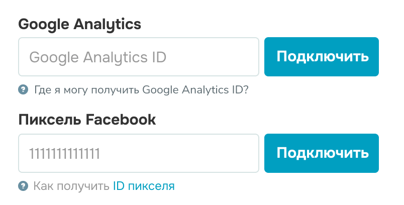
Task: Focus the Facebook pixel ID field with 111111111111
Action: click(139, 153)
